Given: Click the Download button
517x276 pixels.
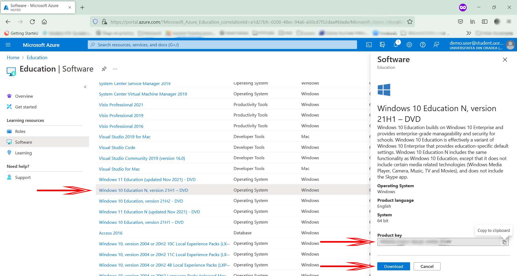Looking at the screenshot, I should (393, 266).
